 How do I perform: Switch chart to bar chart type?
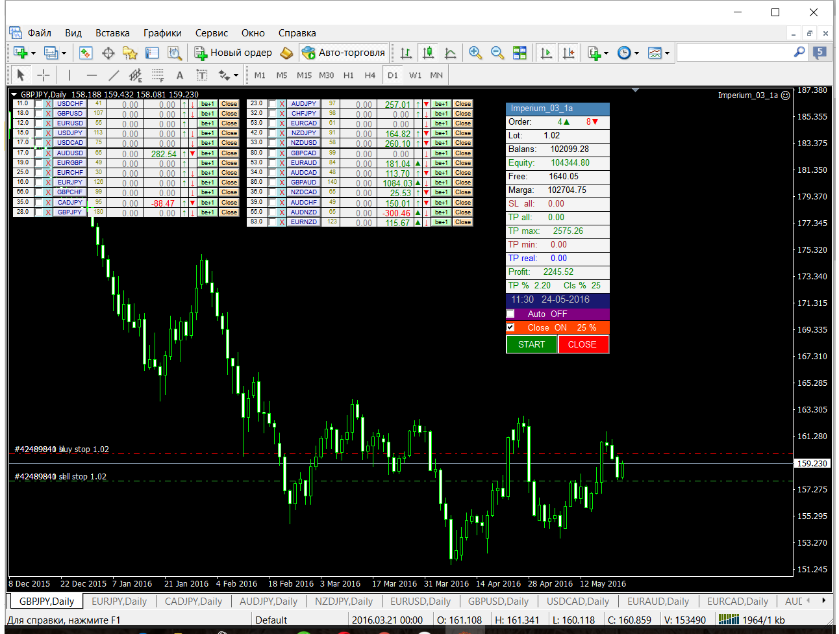pos(406,53)
